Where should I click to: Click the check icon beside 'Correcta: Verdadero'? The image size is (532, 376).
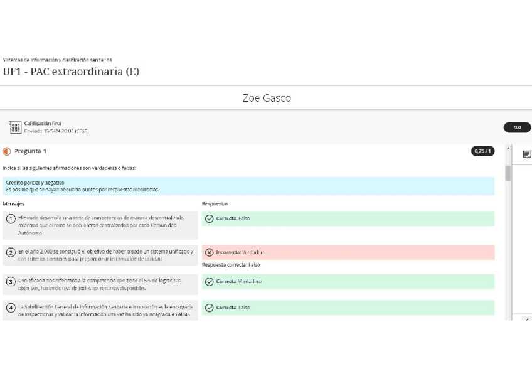coord(210,282)
